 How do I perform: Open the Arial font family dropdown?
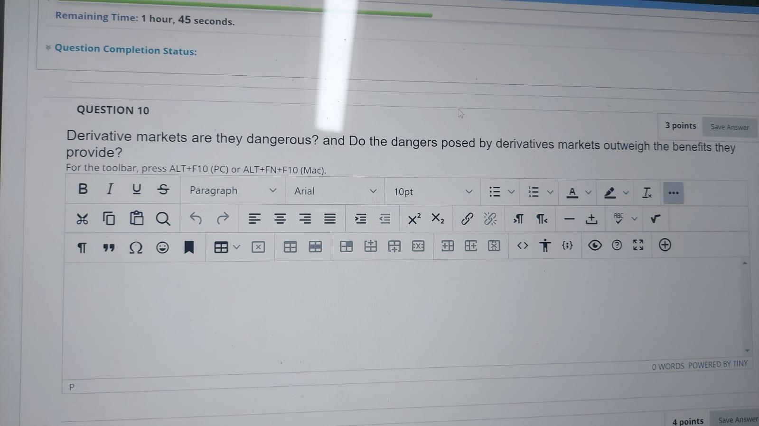(x=335, y=191)
